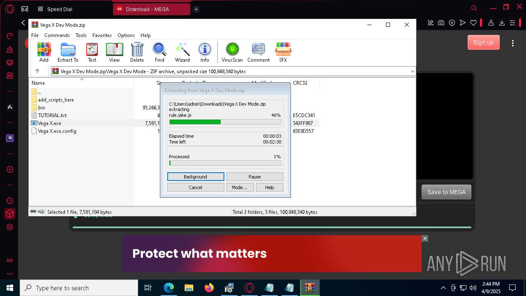Open the Windows notification center
Screen dimensions: 526x296
coord(512,288)
